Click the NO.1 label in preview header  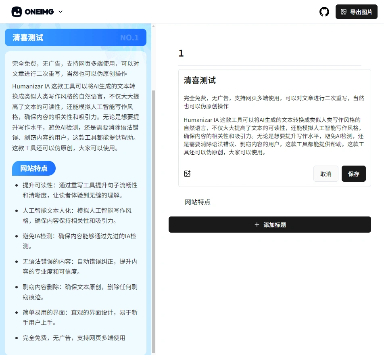129,38
